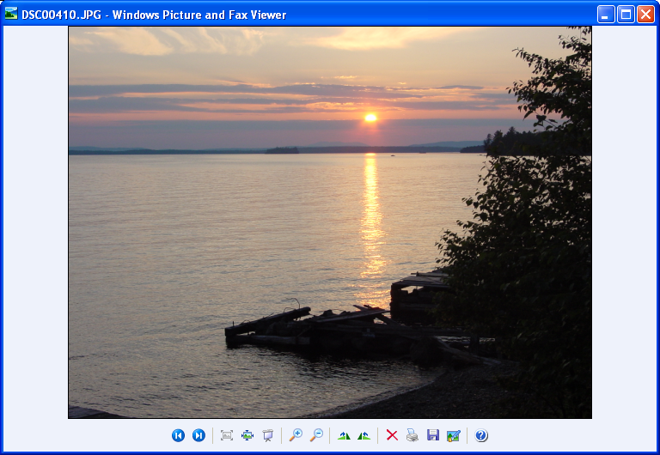The width and height of the screenshot is (660, 455).
Task: Open the image for editing
Action: click(454, 435)
